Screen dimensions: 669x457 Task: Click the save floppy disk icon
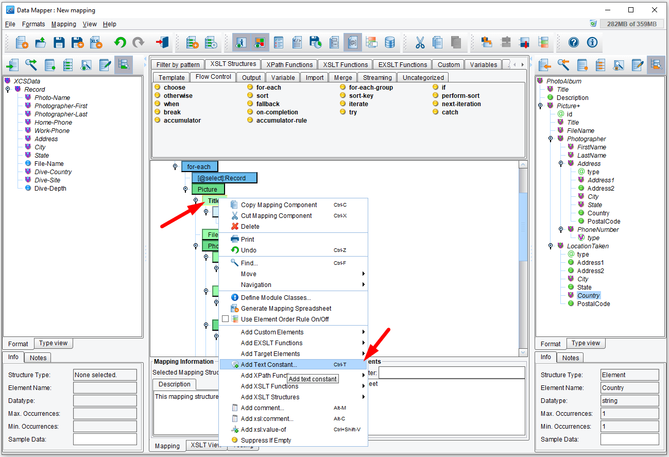(59, 42)
